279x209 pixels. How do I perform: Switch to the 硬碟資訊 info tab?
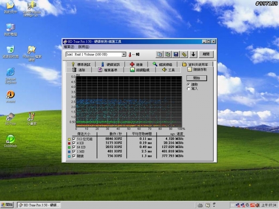pos(110,64)
